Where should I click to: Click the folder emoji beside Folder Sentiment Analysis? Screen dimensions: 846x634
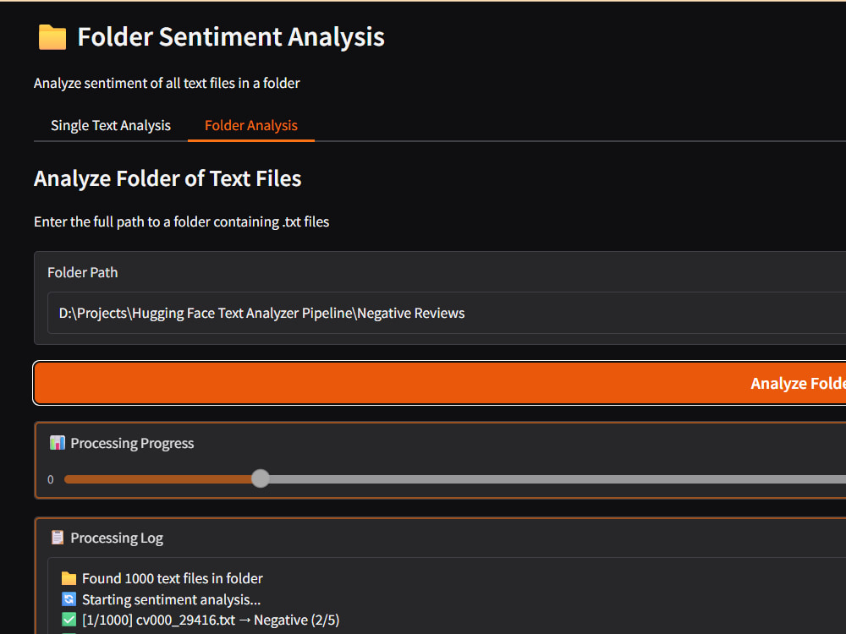[x=52, y=37]
